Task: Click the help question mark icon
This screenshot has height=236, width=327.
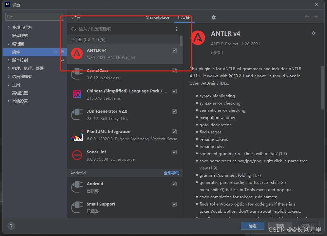Action: [11, 226]
